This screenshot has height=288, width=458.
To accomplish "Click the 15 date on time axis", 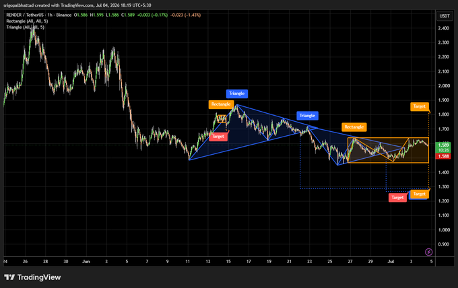I will pos(228,262).
